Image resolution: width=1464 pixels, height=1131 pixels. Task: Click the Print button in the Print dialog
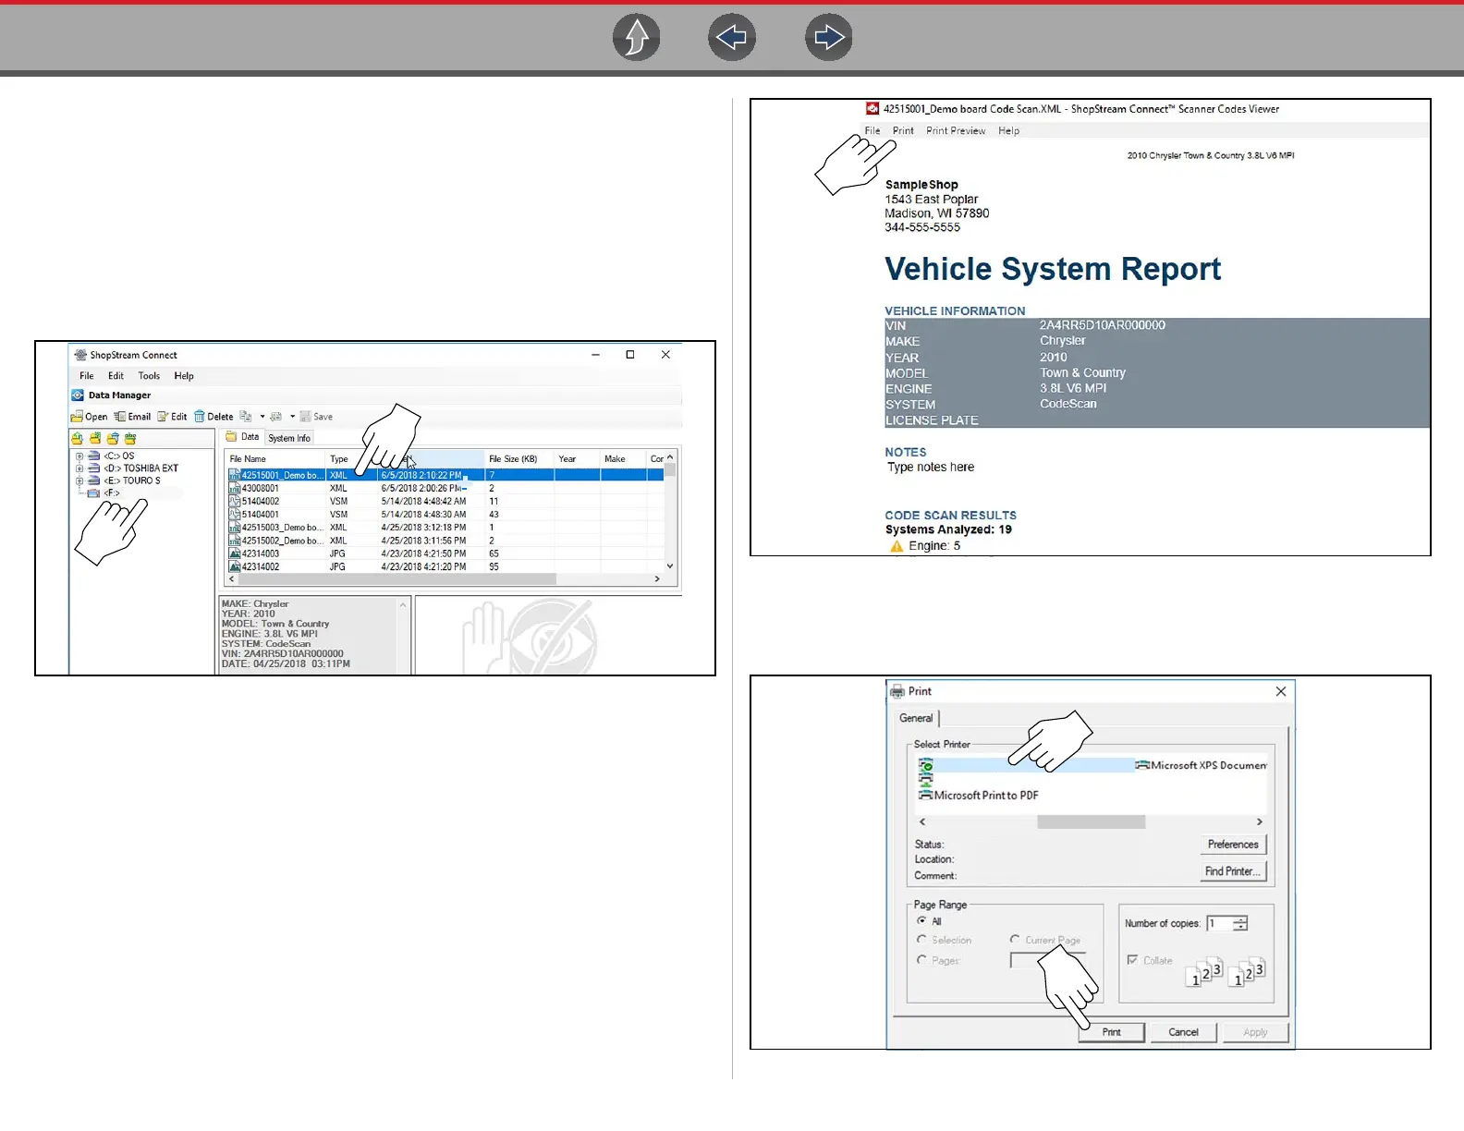[1112, 1032]
